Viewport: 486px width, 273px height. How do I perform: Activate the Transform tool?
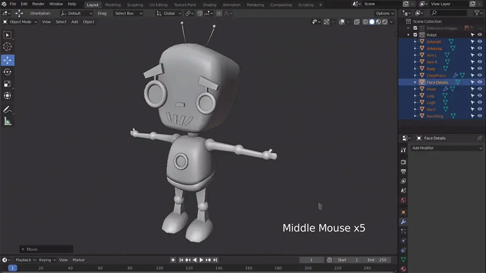7,96
